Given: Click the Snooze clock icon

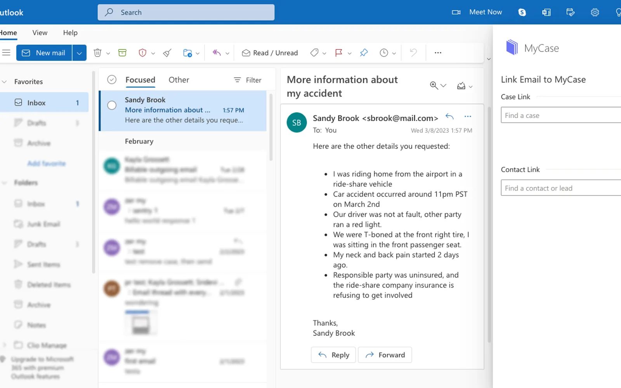Looking at the screenshot, I should coord(384,53).
